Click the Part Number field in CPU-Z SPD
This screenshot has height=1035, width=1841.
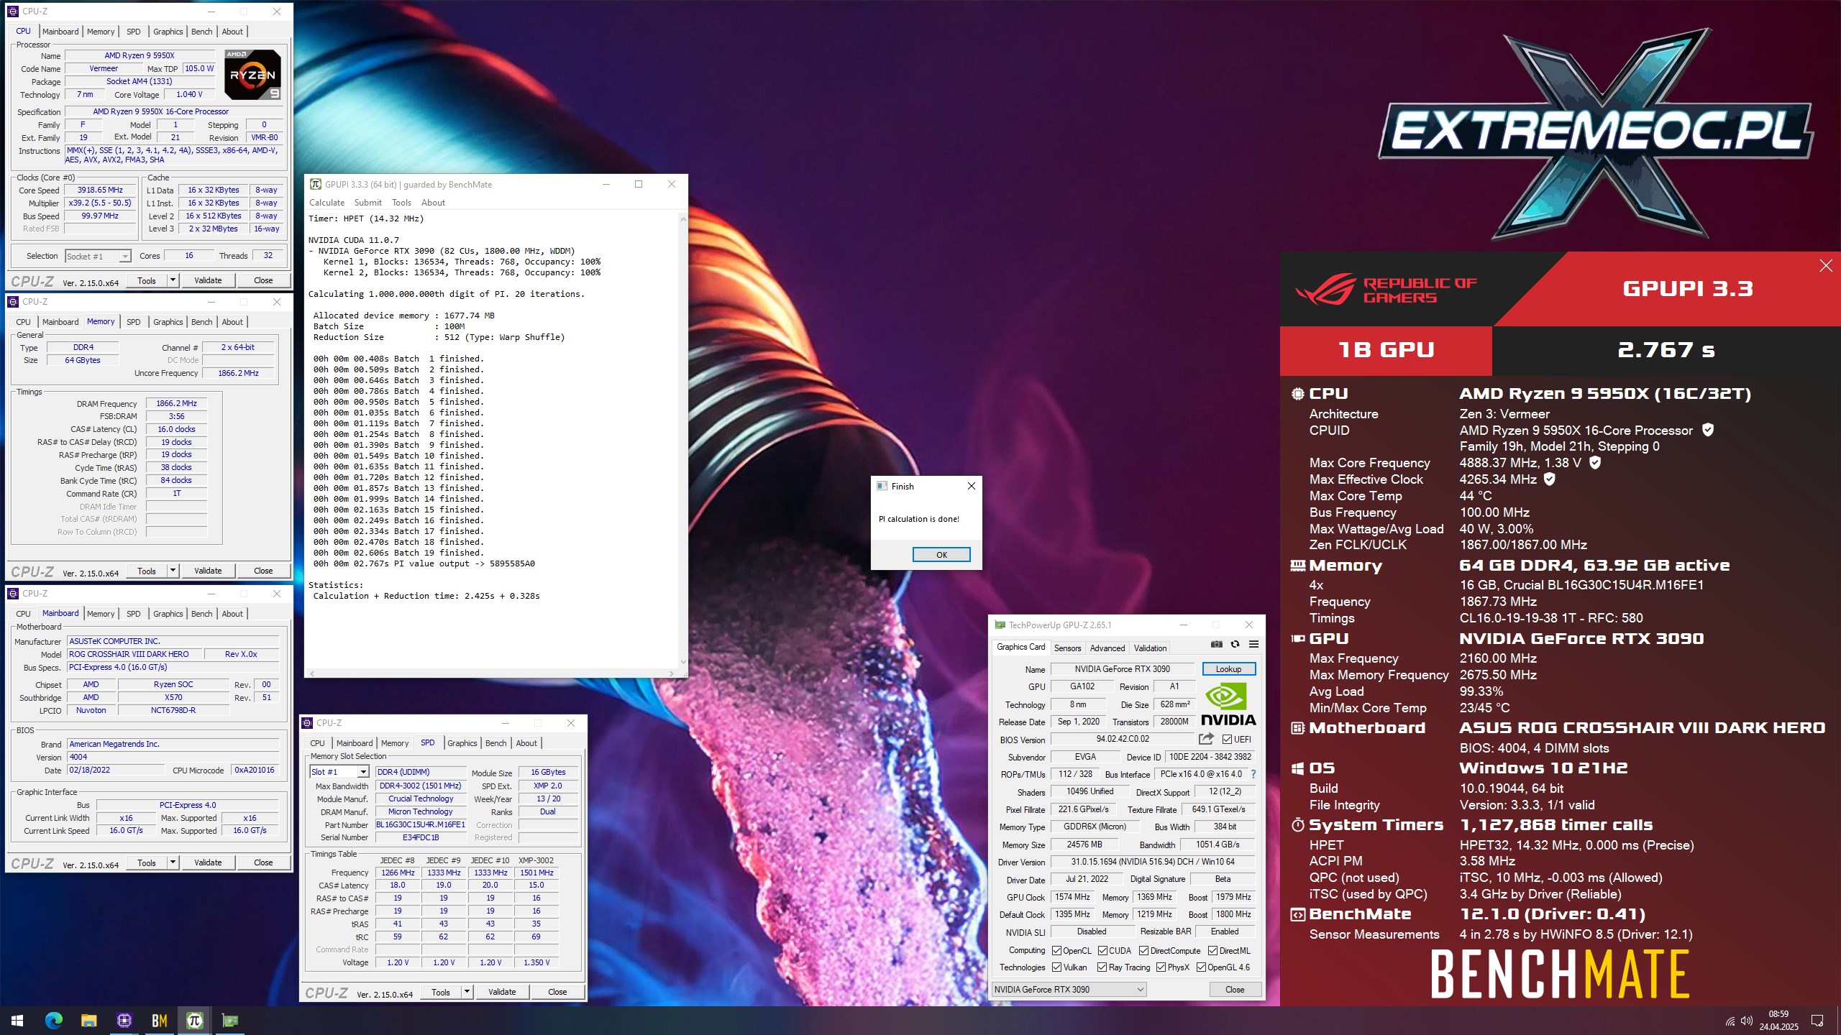421,824
